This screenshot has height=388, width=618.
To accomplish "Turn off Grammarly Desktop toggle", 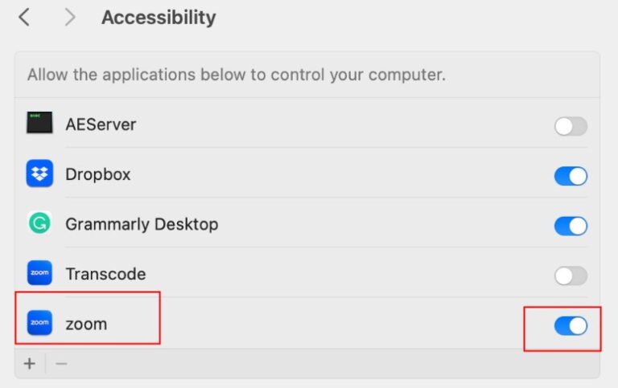I will (571, 226).
